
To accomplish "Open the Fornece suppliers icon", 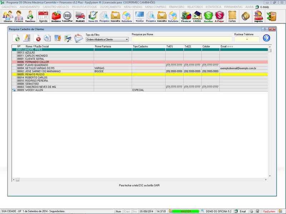I will tap(19, 16).
